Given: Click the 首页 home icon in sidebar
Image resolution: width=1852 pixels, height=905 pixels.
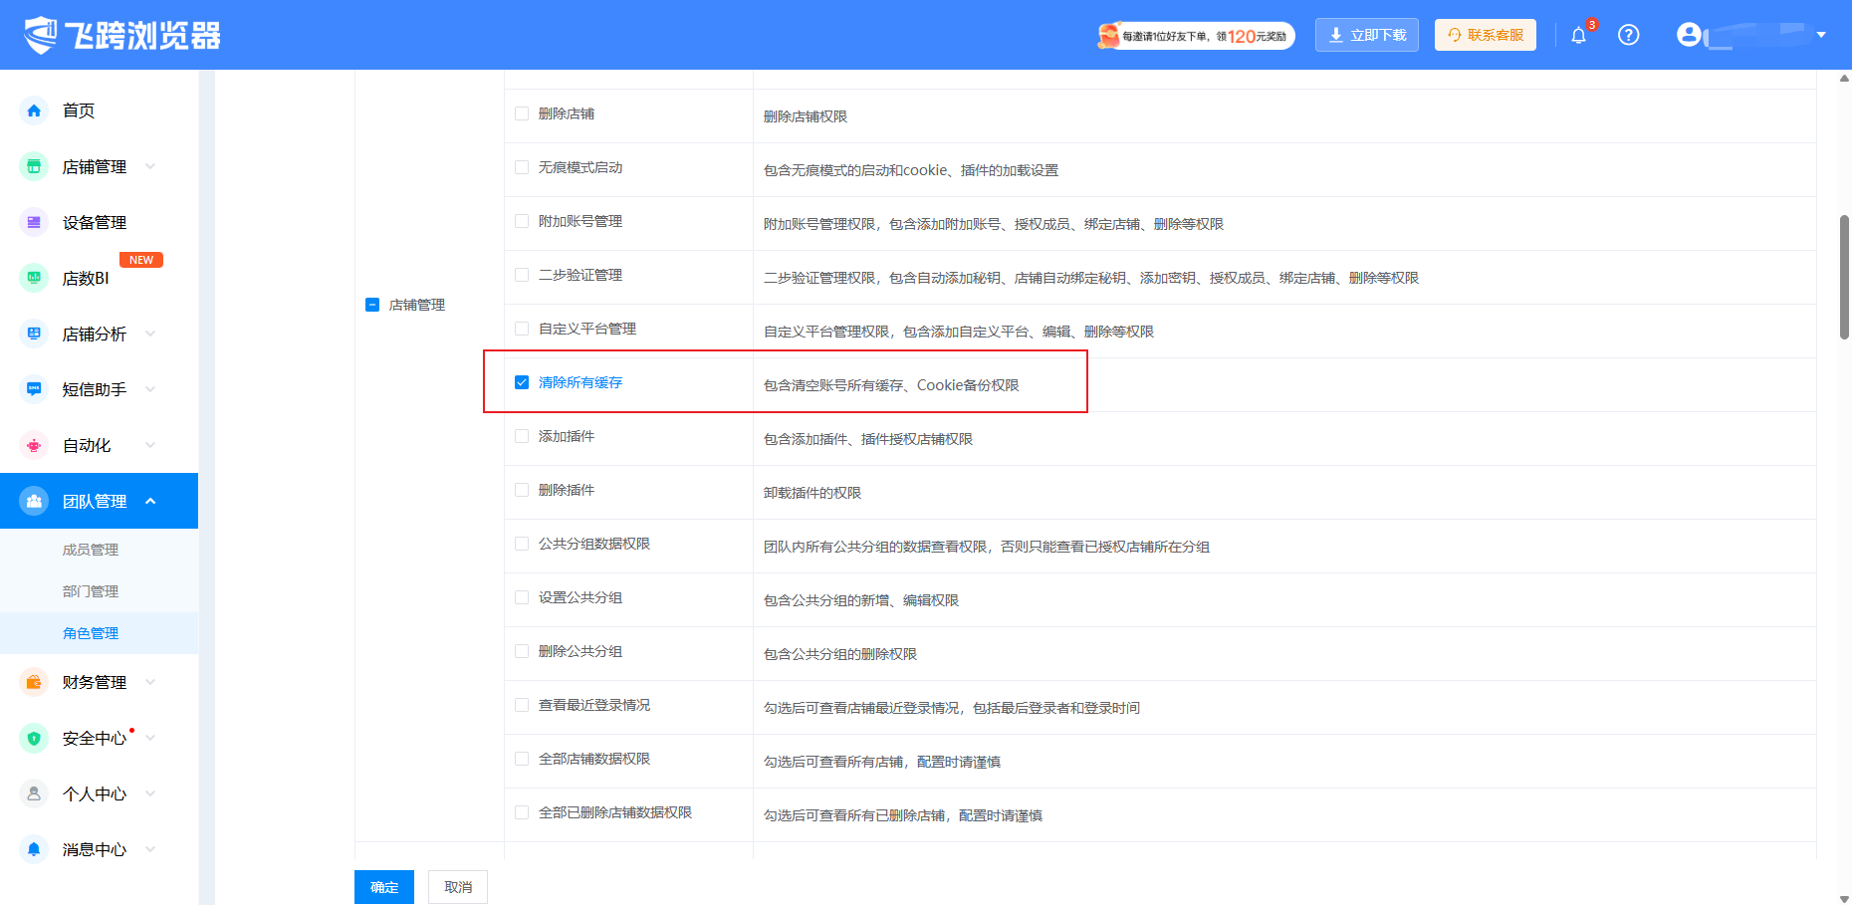Looking at the screenshot, I should [x=34, y=111].
